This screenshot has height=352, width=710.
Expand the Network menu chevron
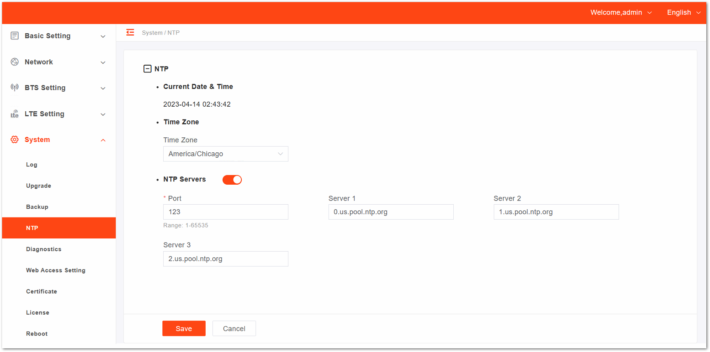tap(103, 63)
